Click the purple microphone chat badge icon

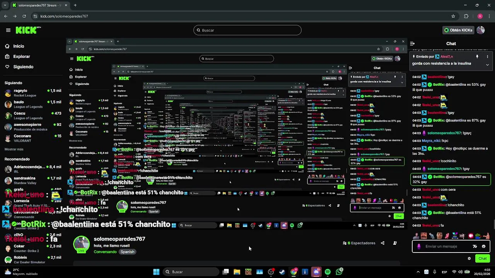tap(419, 246)
